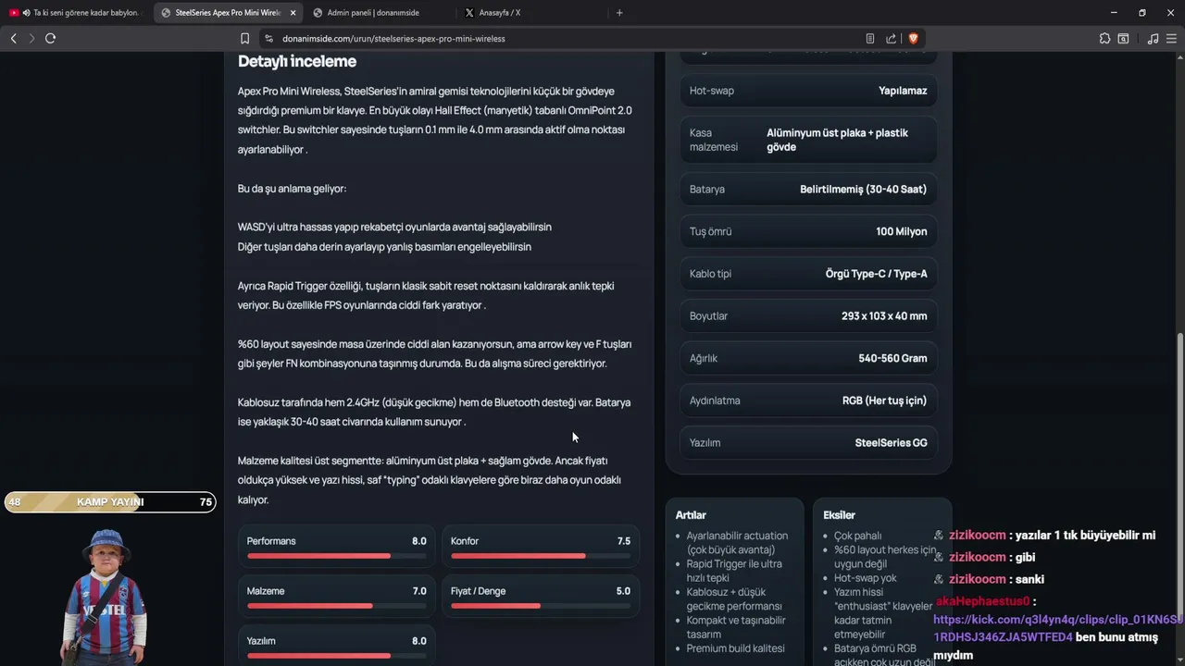Click the browser forward arrow
The image size is (1185, 666).
click(x=31, y=38)
